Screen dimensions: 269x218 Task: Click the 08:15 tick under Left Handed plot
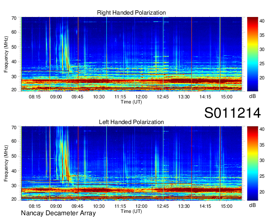tap(35, 206)
